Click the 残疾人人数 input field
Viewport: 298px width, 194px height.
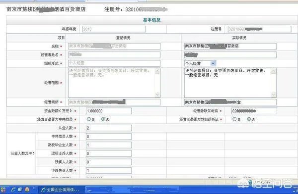(108, 162)
